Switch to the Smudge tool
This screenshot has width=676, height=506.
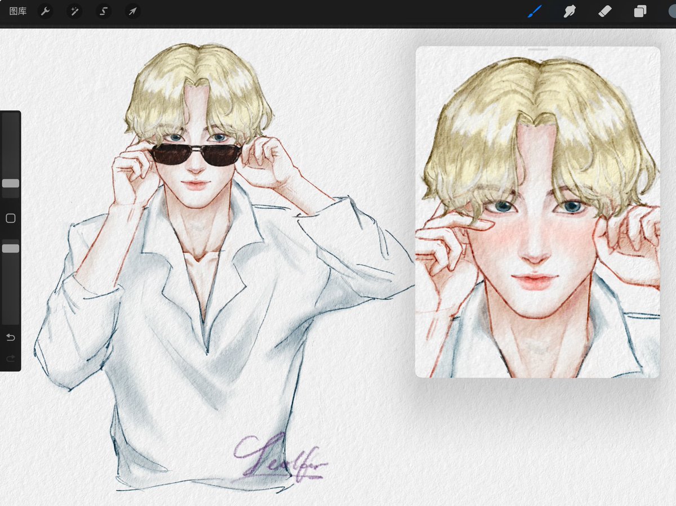(x=569, y=11)
